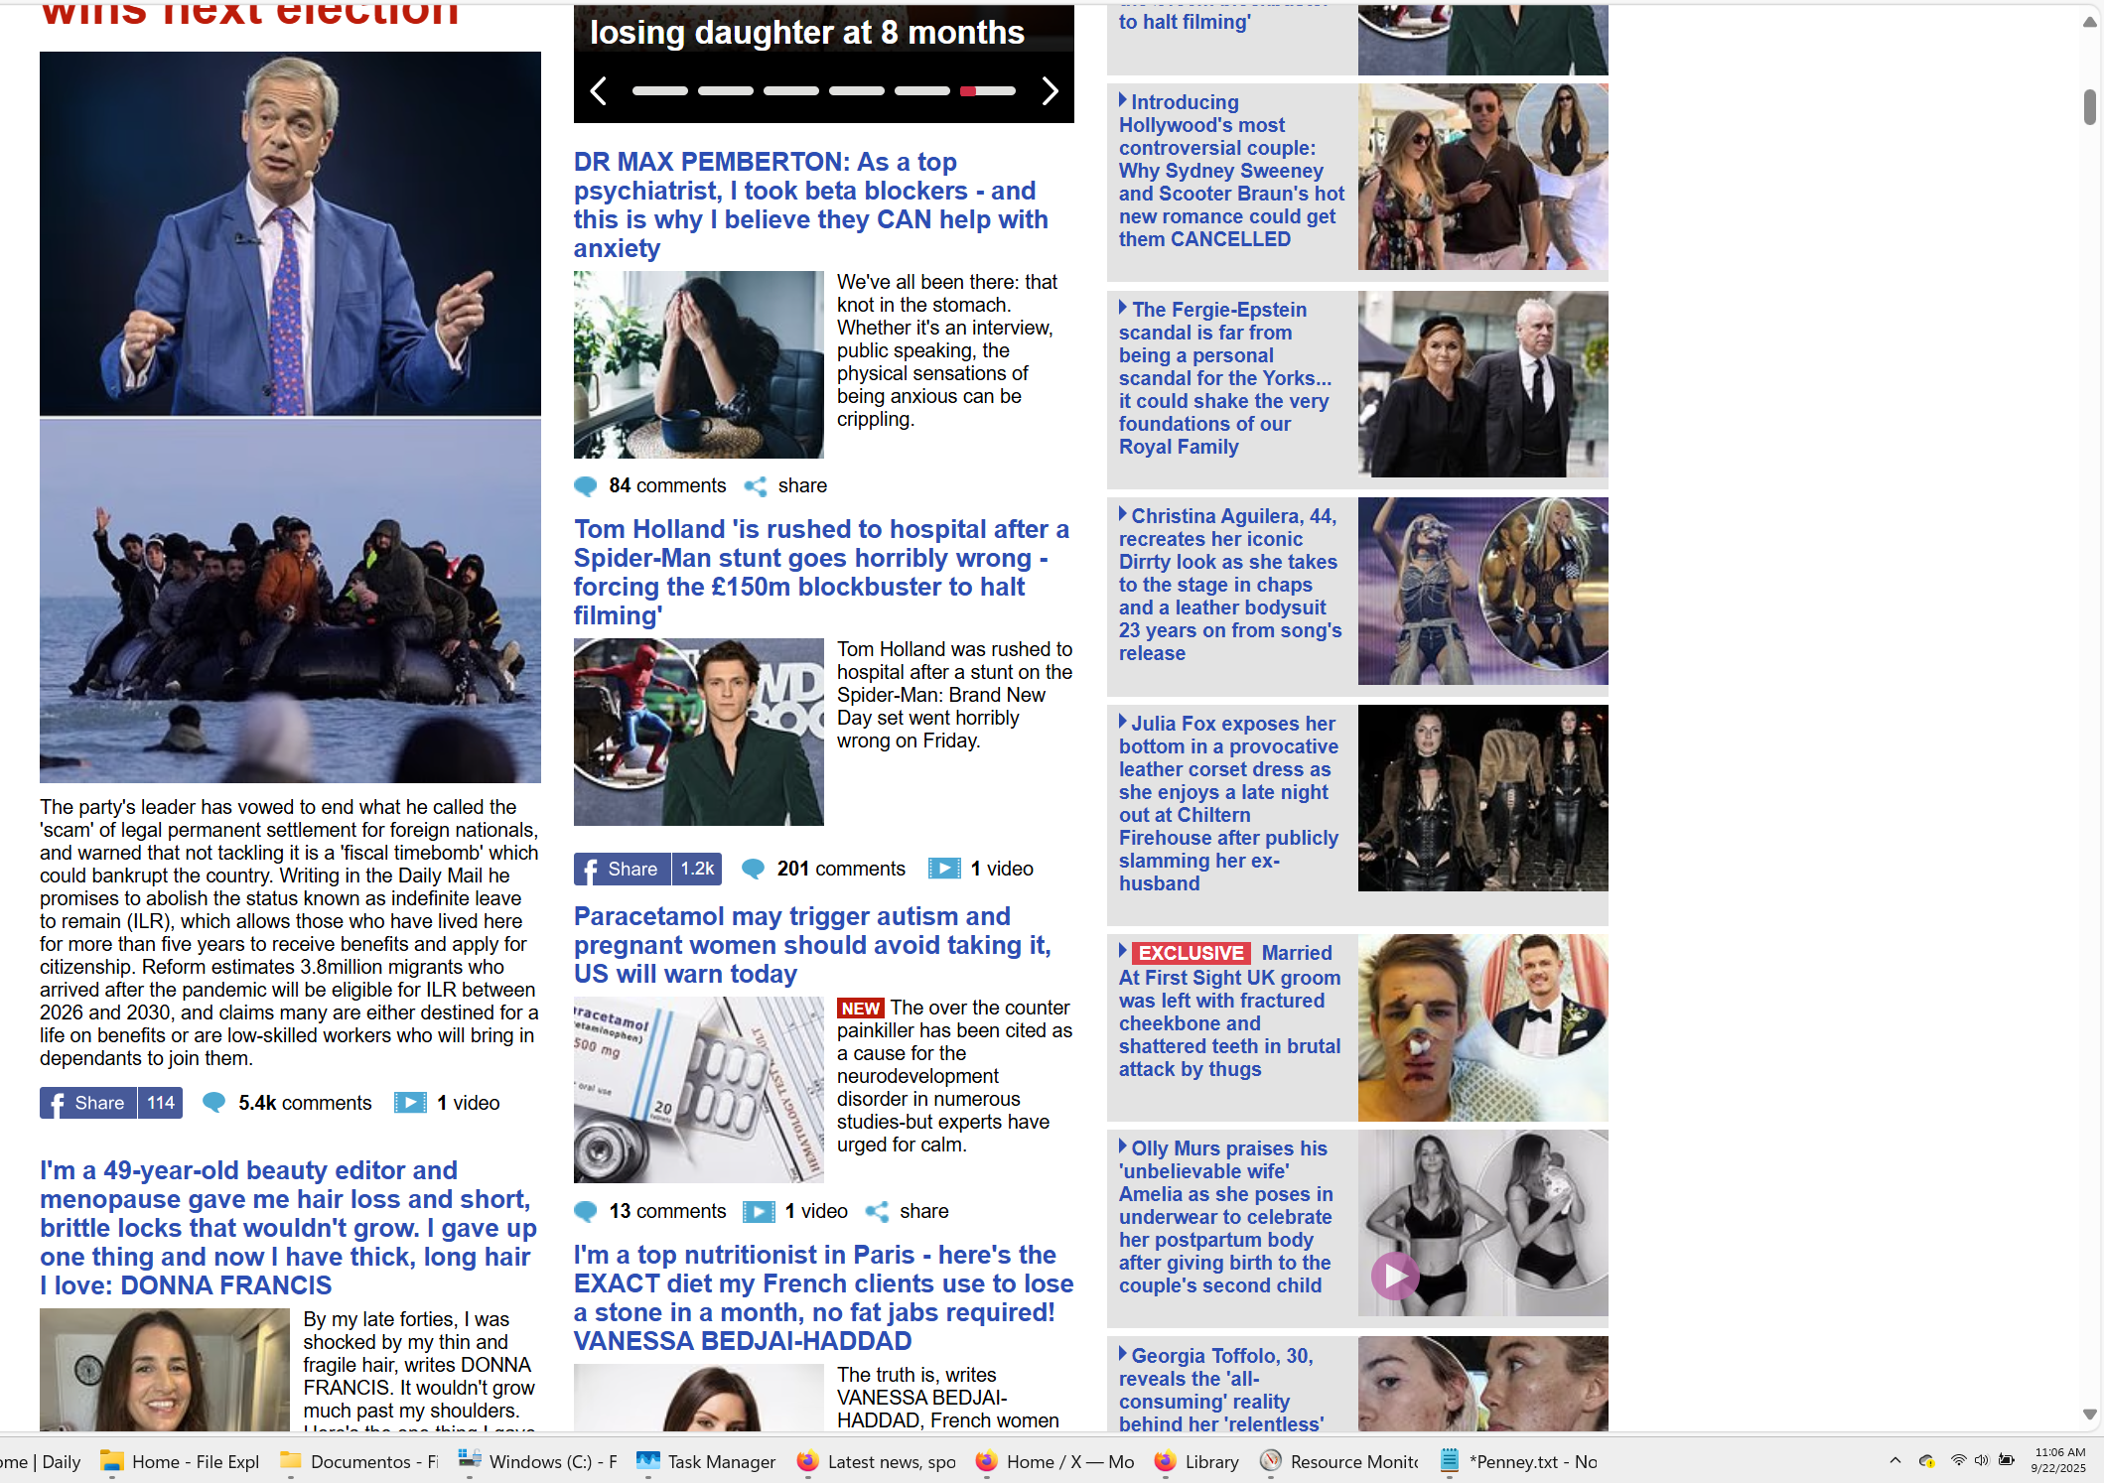Screen dimensions: 2104x1483
Task: Switch to Home / X Firefox window
Action: pos(1054,1461)
